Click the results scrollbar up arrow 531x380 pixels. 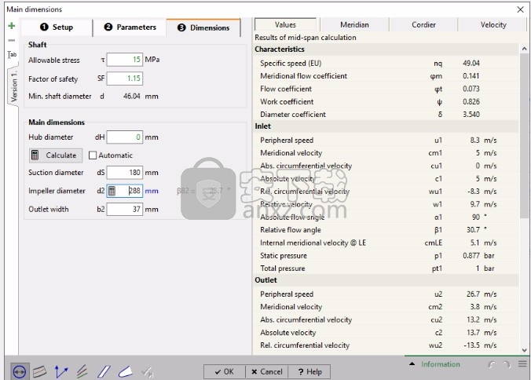point(525,49)
